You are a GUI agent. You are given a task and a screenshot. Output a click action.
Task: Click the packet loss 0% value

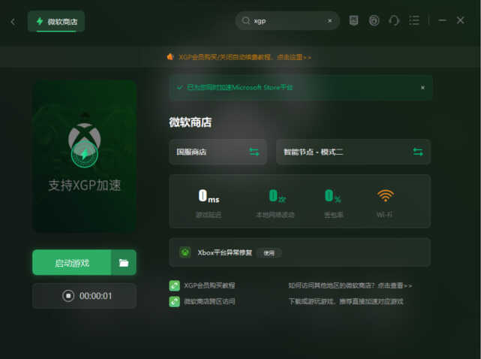[333, 195]
